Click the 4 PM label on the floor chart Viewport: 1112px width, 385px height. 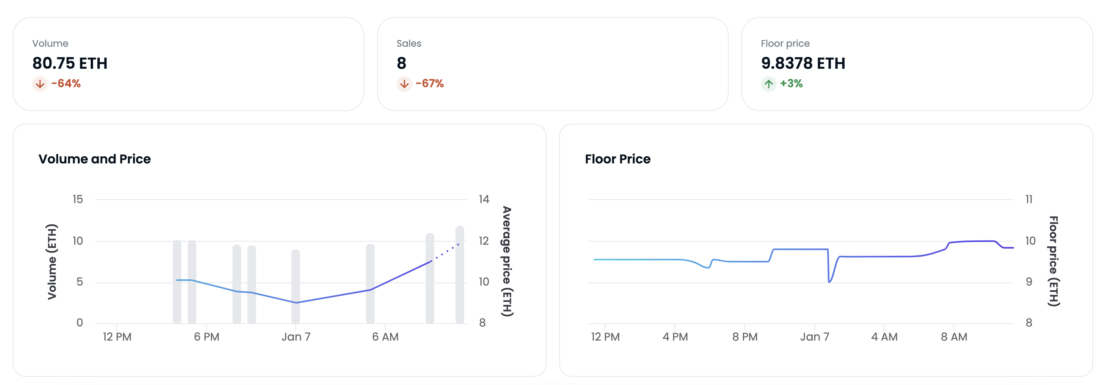click(x=675, y=337)
